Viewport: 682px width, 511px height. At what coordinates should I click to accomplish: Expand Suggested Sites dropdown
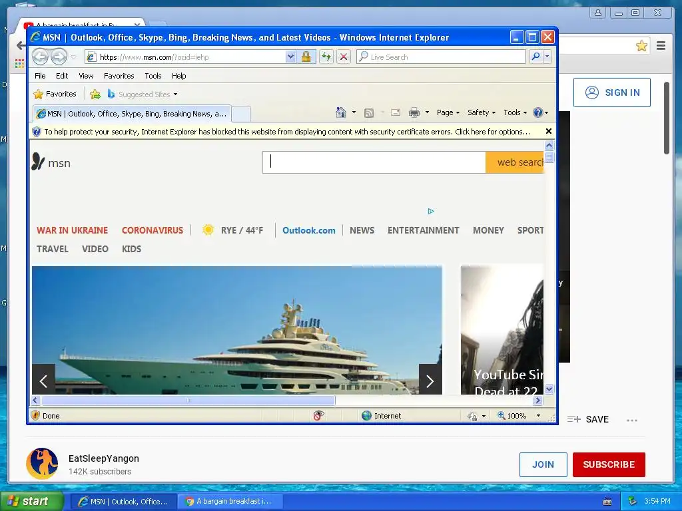175,94
